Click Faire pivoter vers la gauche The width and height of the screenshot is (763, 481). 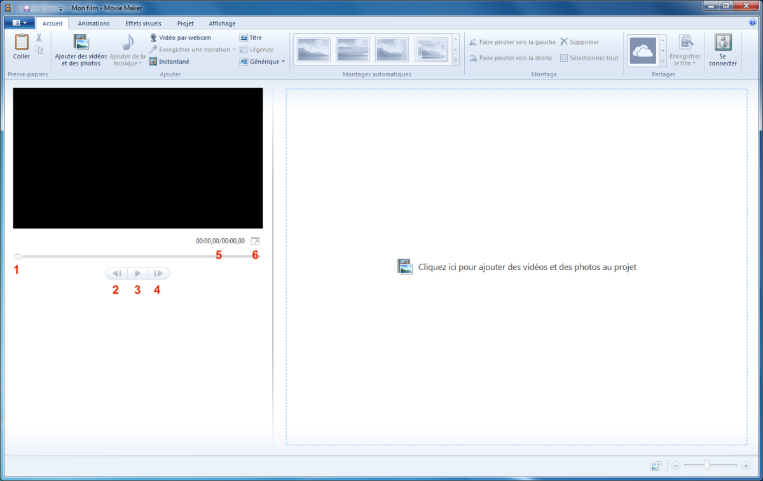tap(512, 42)
